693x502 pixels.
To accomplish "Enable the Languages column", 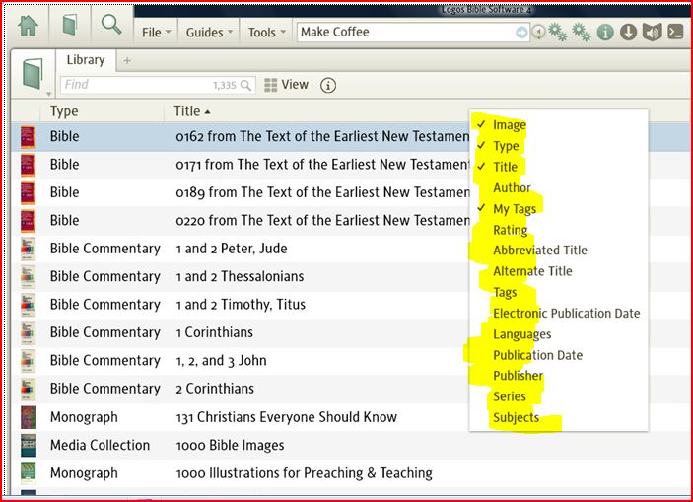I will click(x=521, y=334).
